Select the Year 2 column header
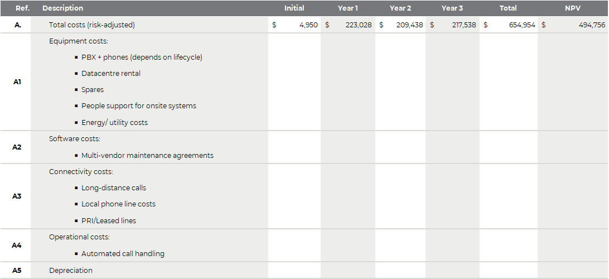609x279 pixels. [400, 8]
